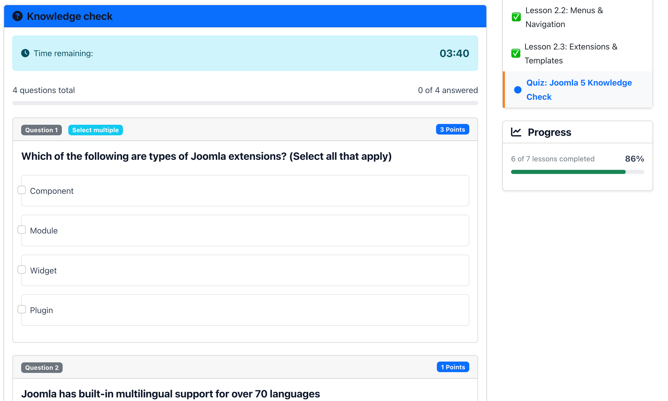Open Lesson 2.2: Menus & Navigation
This screenshot has height=401, width=668.
564,17
